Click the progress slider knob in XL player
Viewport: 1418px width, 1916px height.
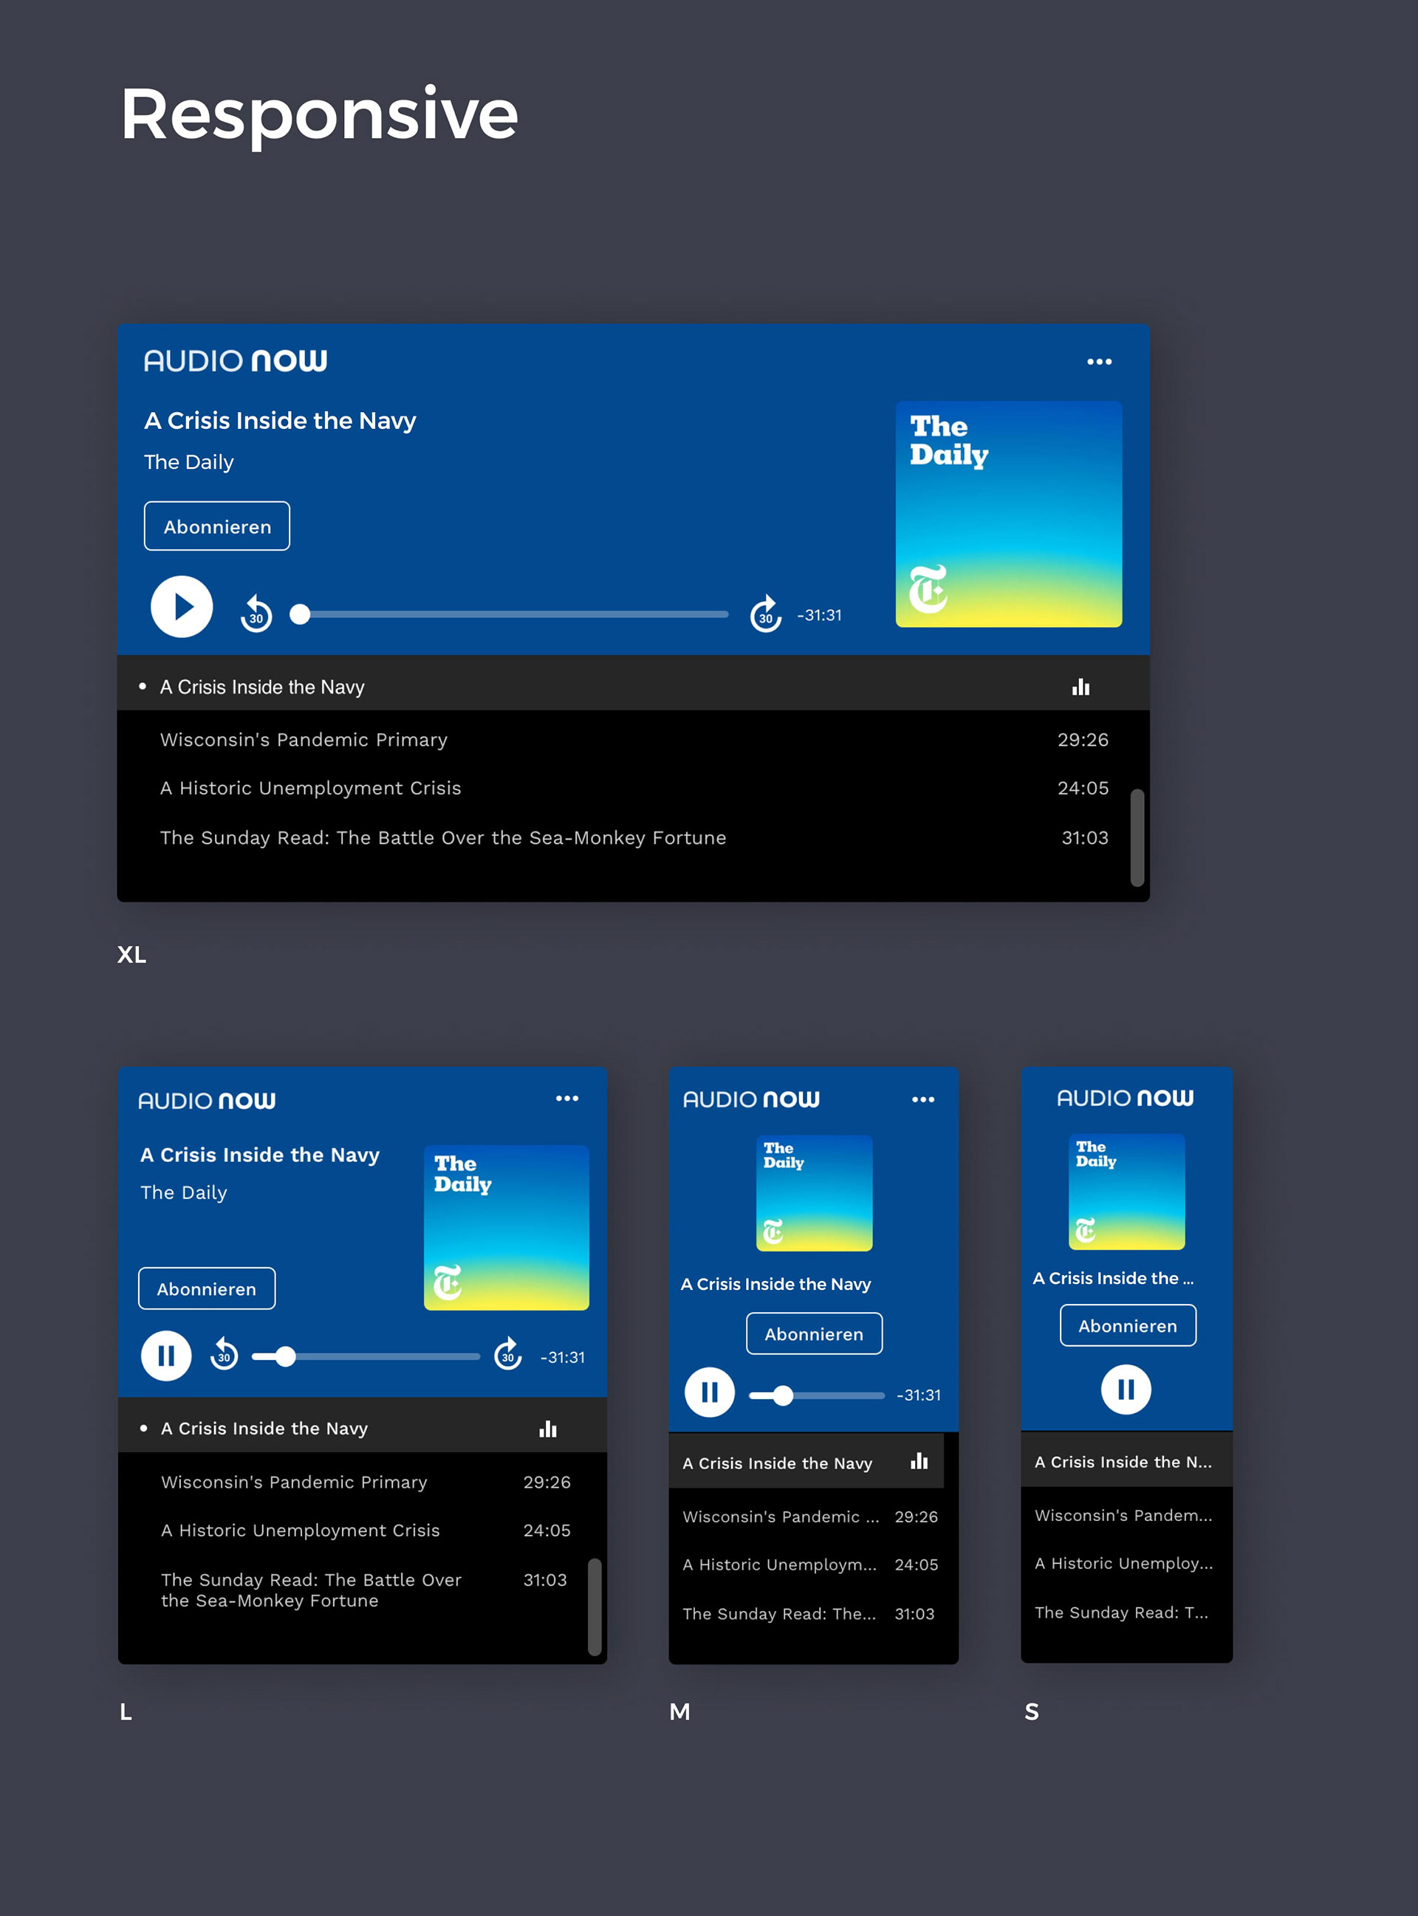coord(300,614)
